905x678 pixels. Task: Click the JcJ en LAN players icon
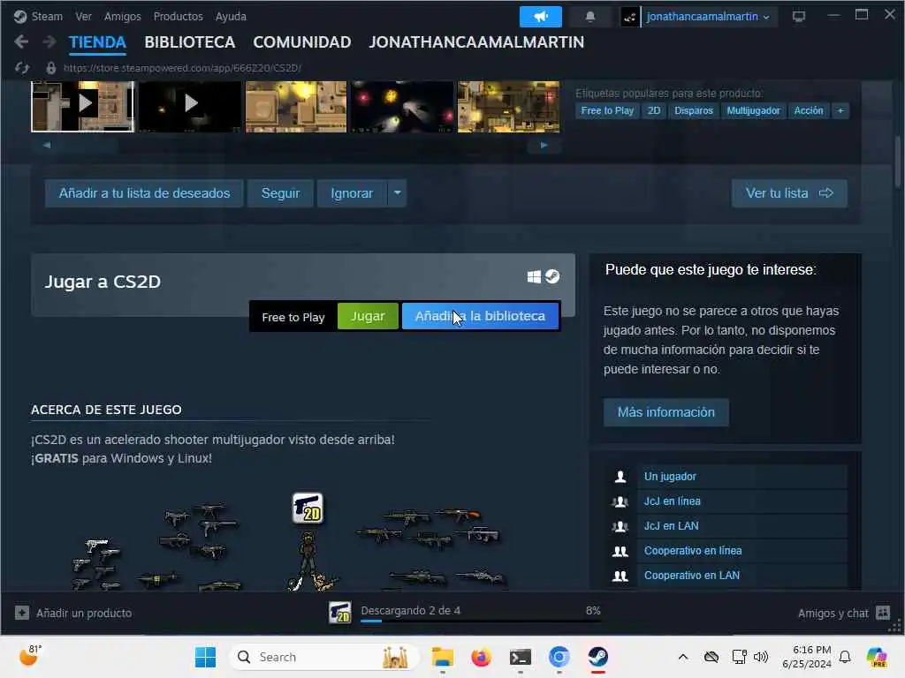620,526
